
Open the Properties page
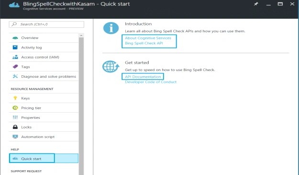click(44, 117)
